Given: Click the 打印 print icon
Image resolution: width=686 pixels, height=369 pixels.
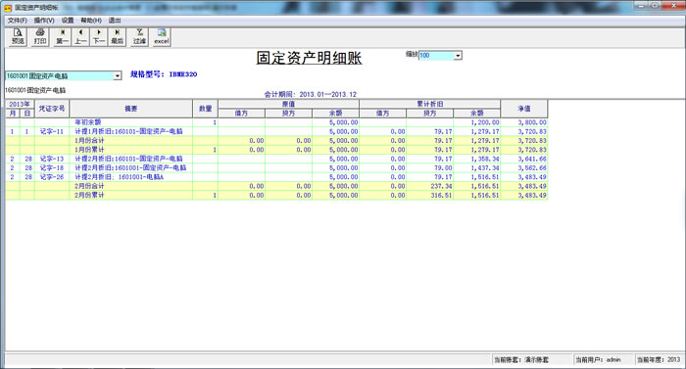Looking at the screenshot, I should pos(40,37).
